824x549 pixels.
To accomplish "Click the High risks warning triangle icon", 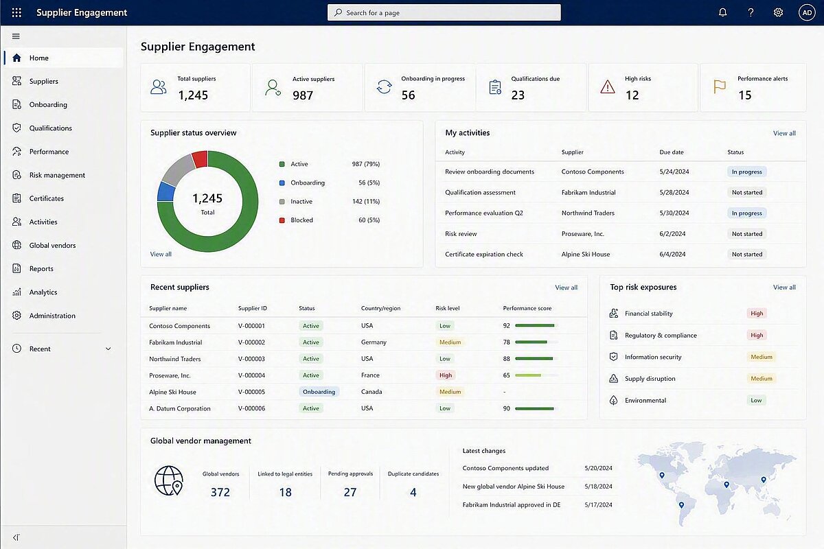I will [x=607, y=87].
